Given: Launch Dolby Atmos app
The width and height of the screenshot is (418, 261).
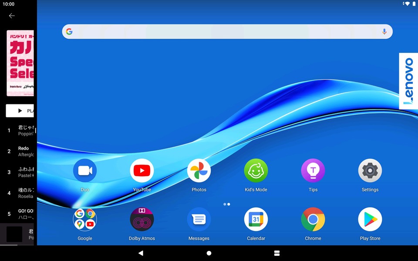Looking at the screenshot, I should click(x=142, y=220).
